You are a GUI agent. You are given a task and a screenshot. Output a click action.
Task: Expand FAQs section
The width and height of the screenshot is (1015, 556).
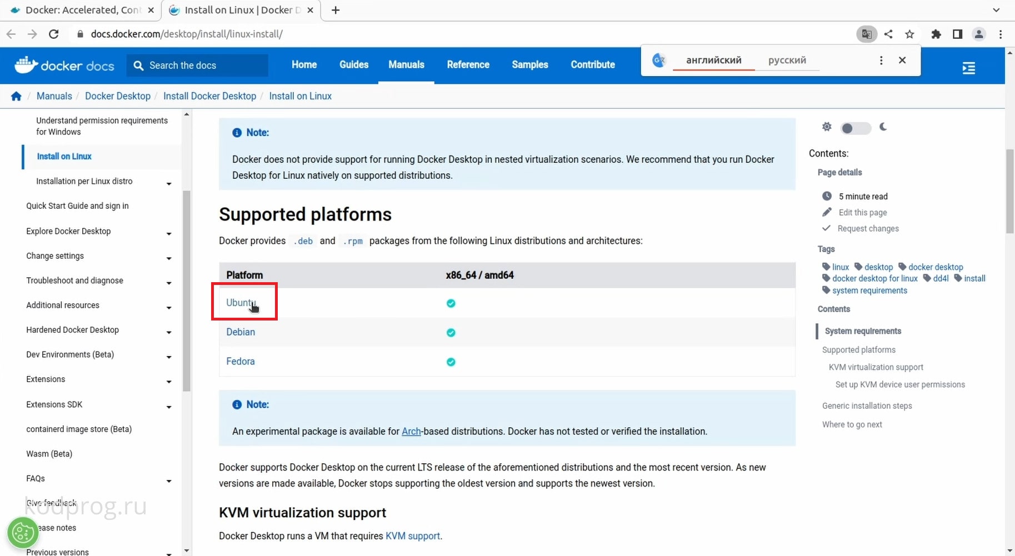[x=169, y=481]
